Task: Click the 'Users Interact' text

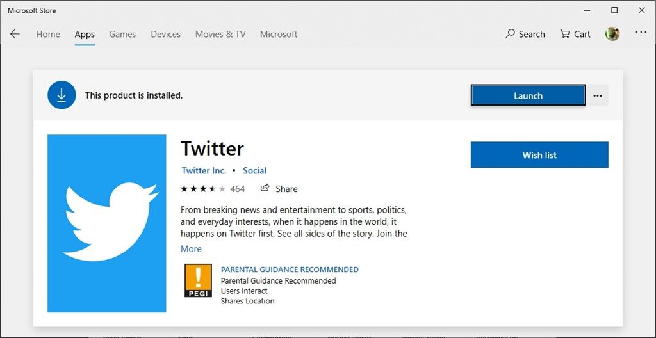Action: click(x=244, y=291)
